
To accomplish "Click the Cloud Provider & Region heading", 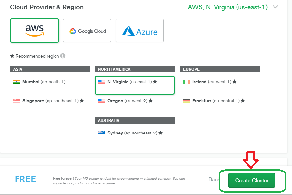I will (x=47, y=7).
